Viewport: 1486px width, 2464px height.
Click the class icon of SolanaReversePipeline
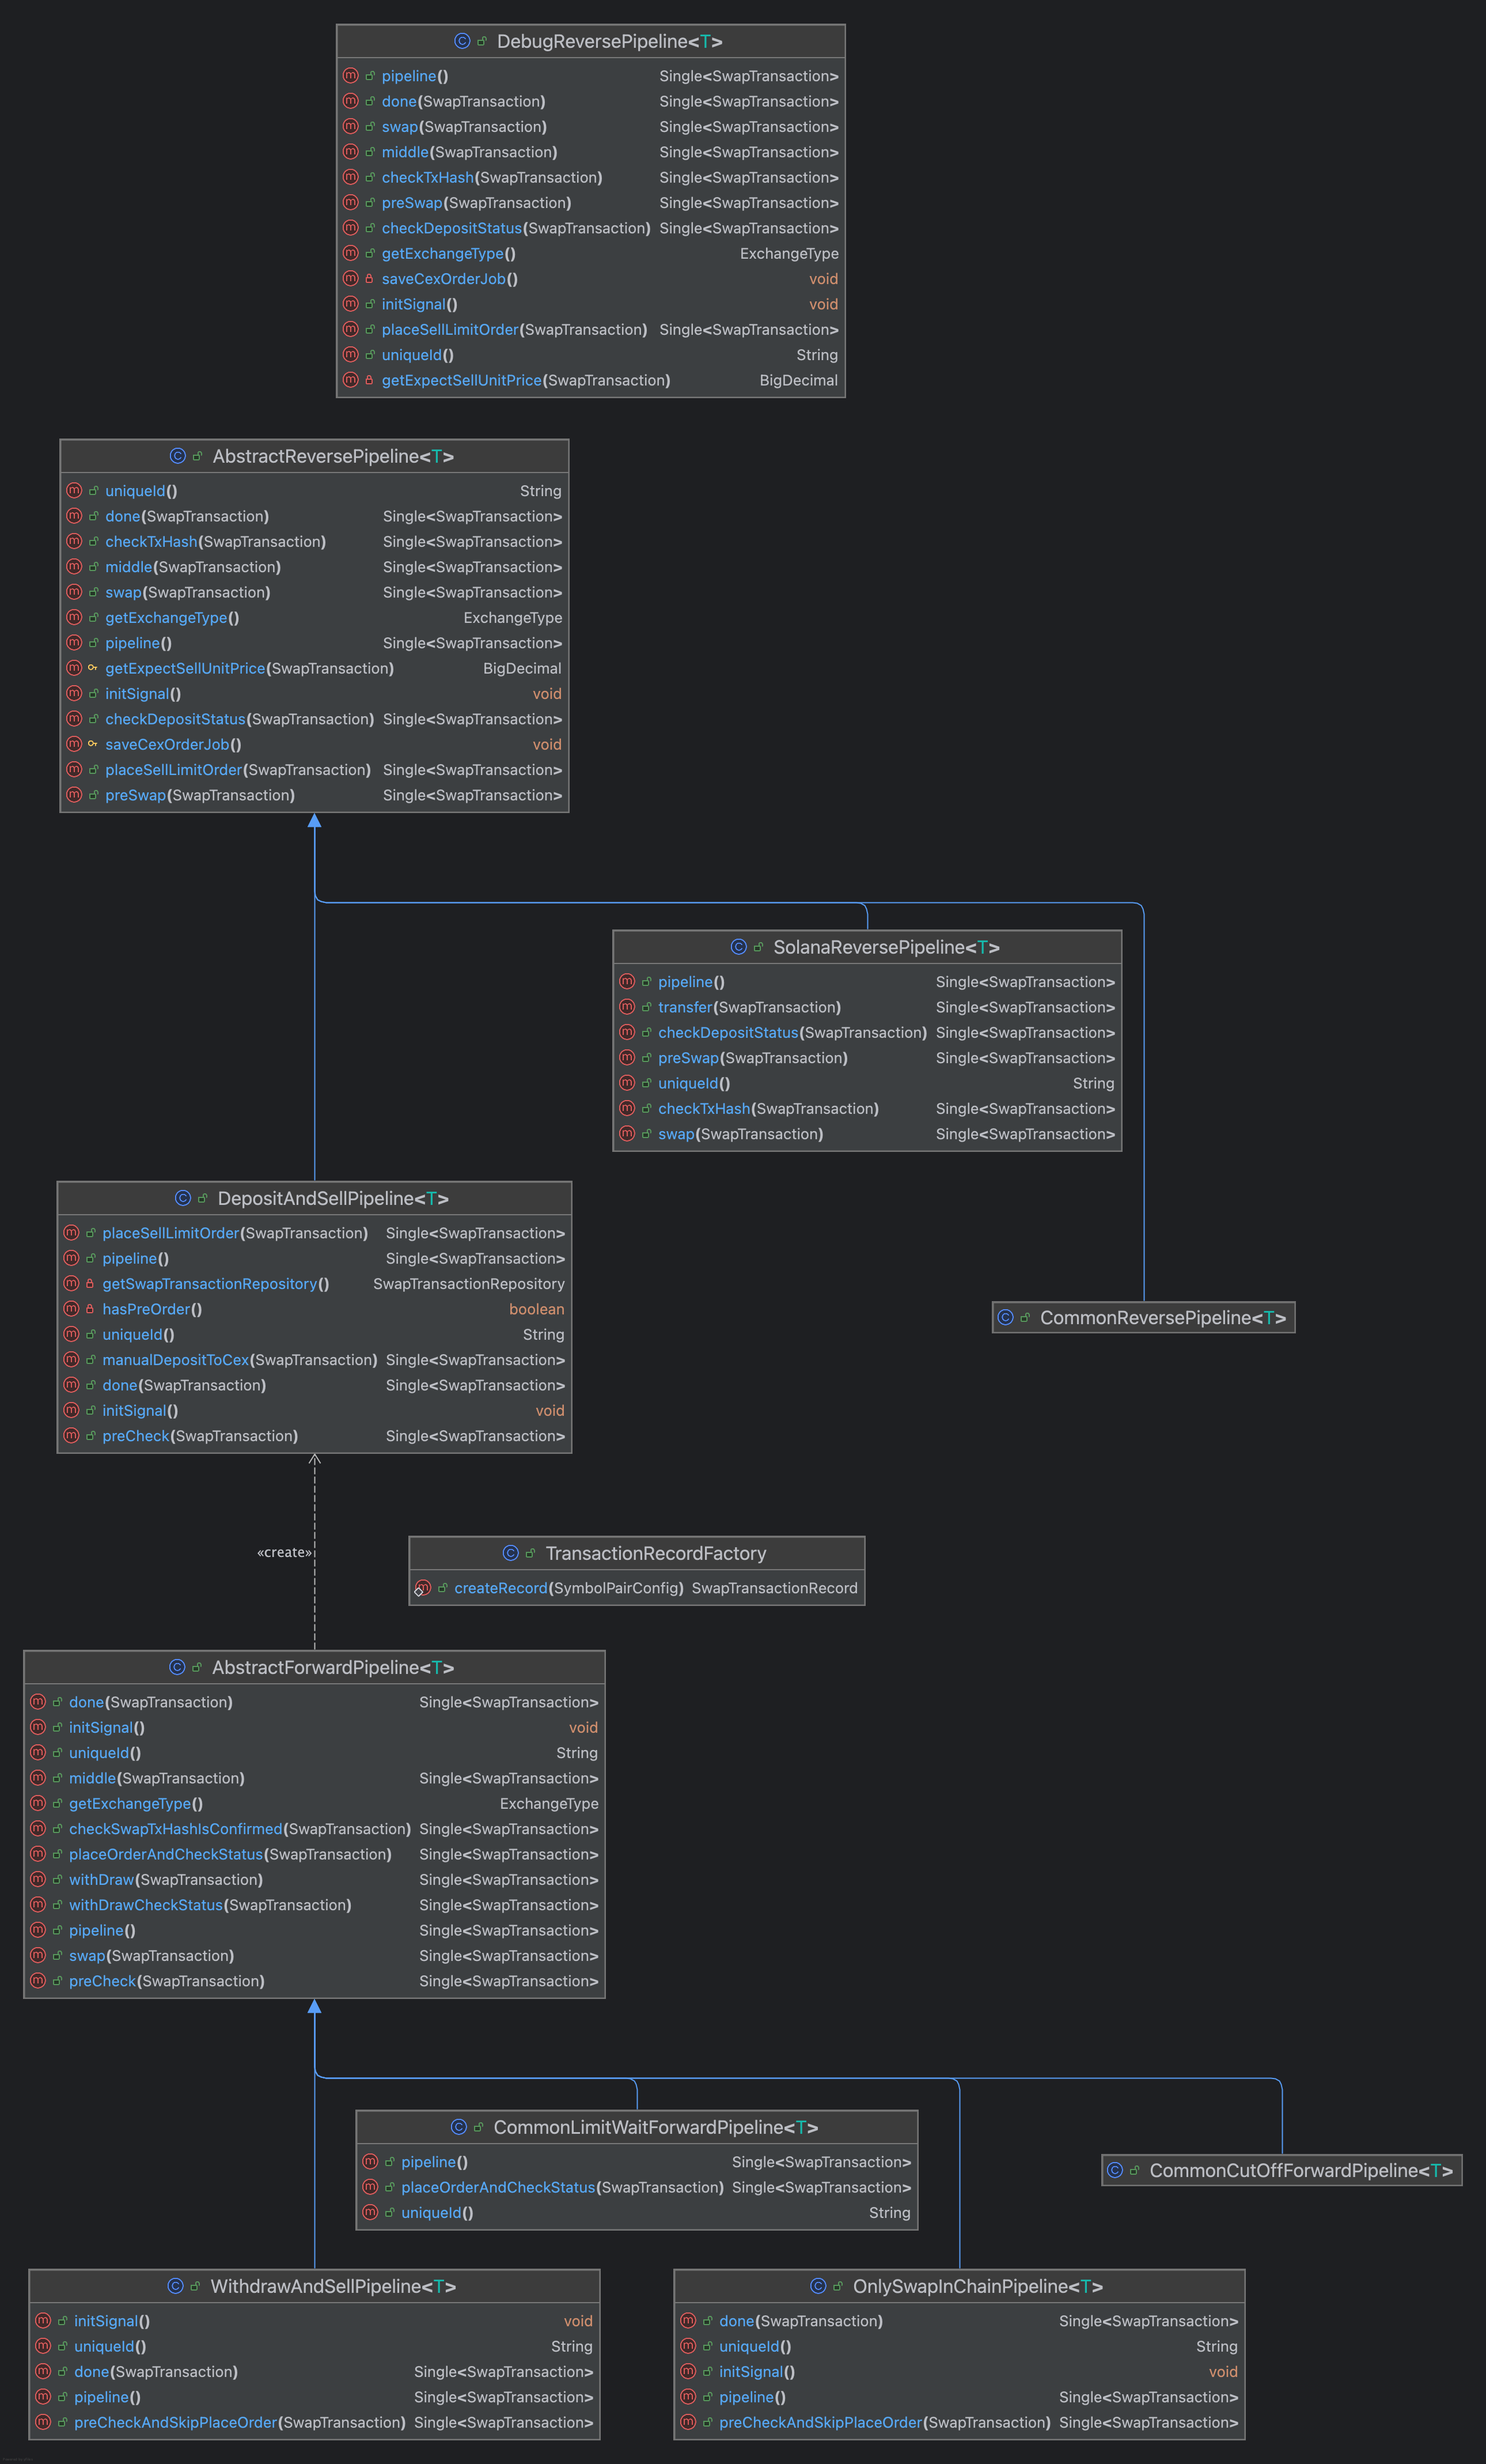738,946
